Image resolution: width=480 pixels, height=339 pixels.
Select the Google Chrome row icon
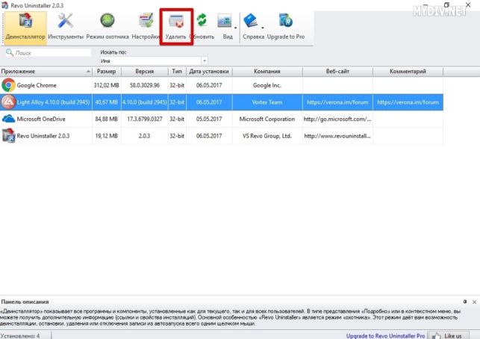click(8, 85)
